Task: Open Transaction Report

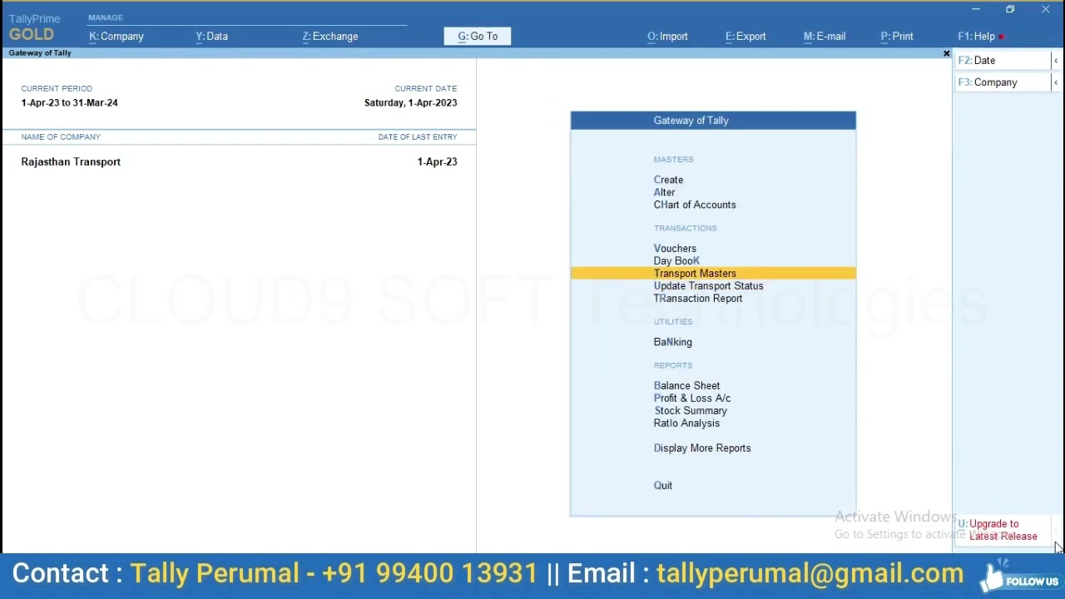Action: pyautogui.click(x=698, y=299)
